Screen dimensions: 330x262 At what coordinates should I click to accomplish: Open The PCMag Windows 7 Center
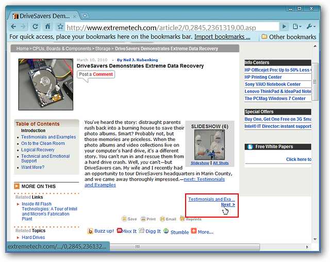275,99
